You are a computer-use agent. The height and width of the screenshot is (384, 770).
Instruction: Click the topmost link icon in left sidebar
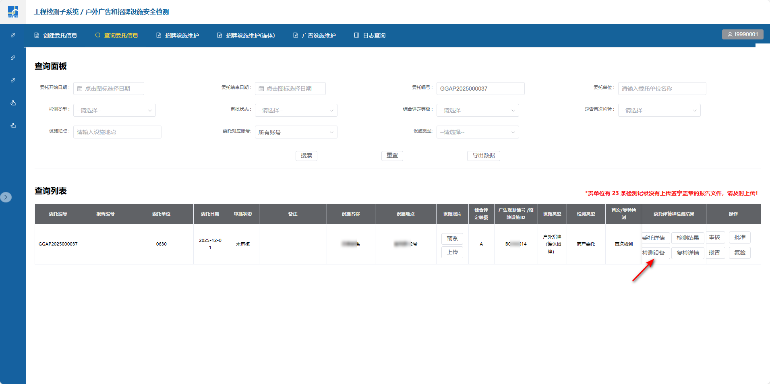coord(13,35)
